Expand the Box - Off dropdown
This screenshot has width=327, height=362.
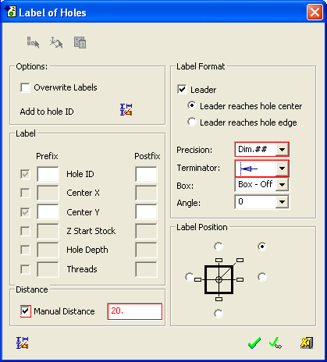click(282, 185)
